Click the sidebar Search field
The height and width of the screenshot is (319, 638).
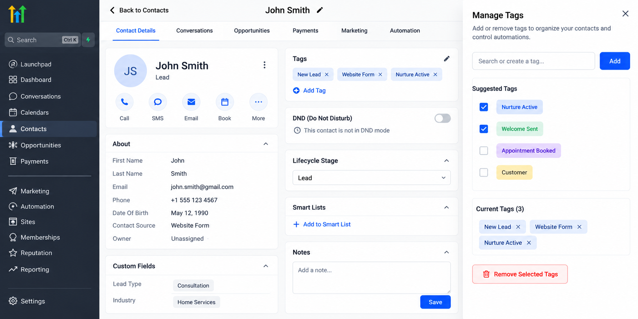[43, 40]
